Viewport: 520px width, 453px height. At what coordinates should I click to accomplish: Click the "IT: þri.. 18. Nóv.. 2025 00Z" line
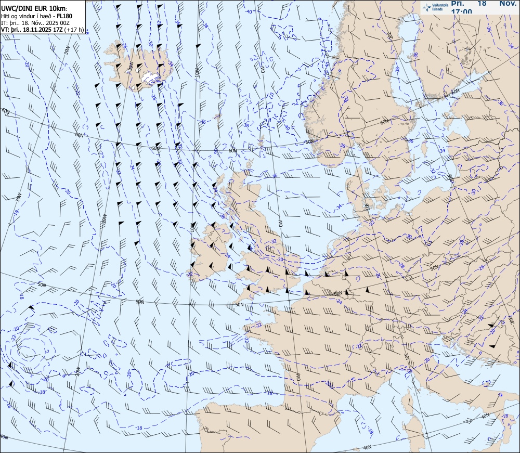click(35, 22)
